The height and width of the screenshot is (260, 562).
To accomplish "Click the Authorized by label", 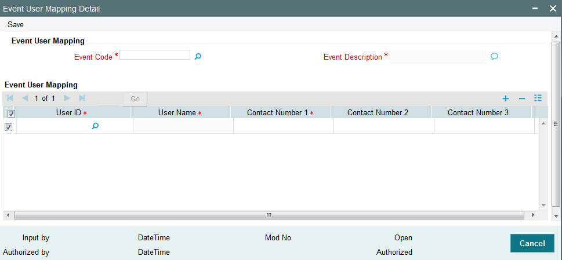I will click(26, 252).
